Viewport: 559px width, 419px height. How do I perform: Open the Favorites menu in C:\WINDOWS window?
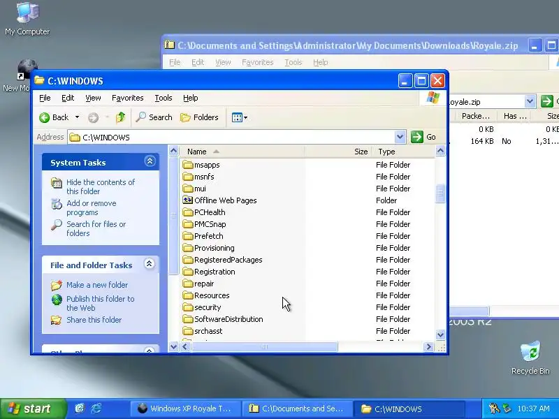coord(128,98)
